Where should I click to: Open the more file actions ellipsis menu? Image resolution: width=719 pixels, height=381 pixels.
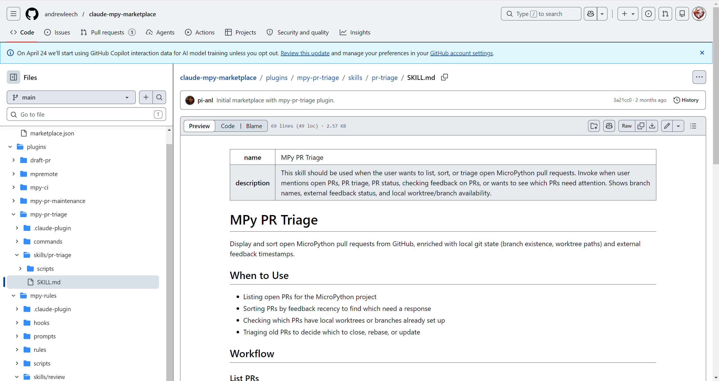tap(699, 77)
